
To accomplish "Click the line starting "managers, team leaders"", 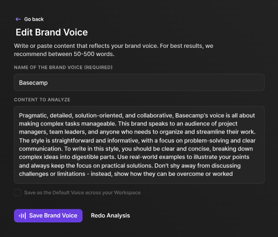I will coord(137,132).
